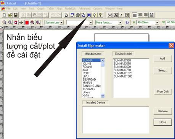The width and height of the screenshot is (175, 139).
Task: Select SANXING JINA manufacturer
Action: click(x=92, y=86)
